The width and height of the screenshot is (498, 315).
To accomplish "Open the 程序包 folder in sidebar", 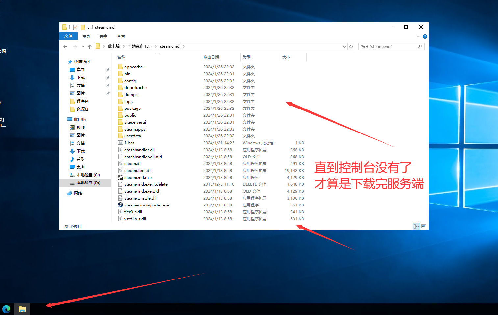I will coord(79,101).
